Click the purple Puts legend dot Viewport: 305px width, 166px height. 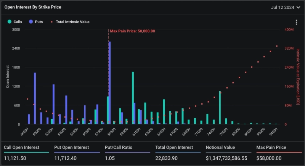click(x=31, y=22)
